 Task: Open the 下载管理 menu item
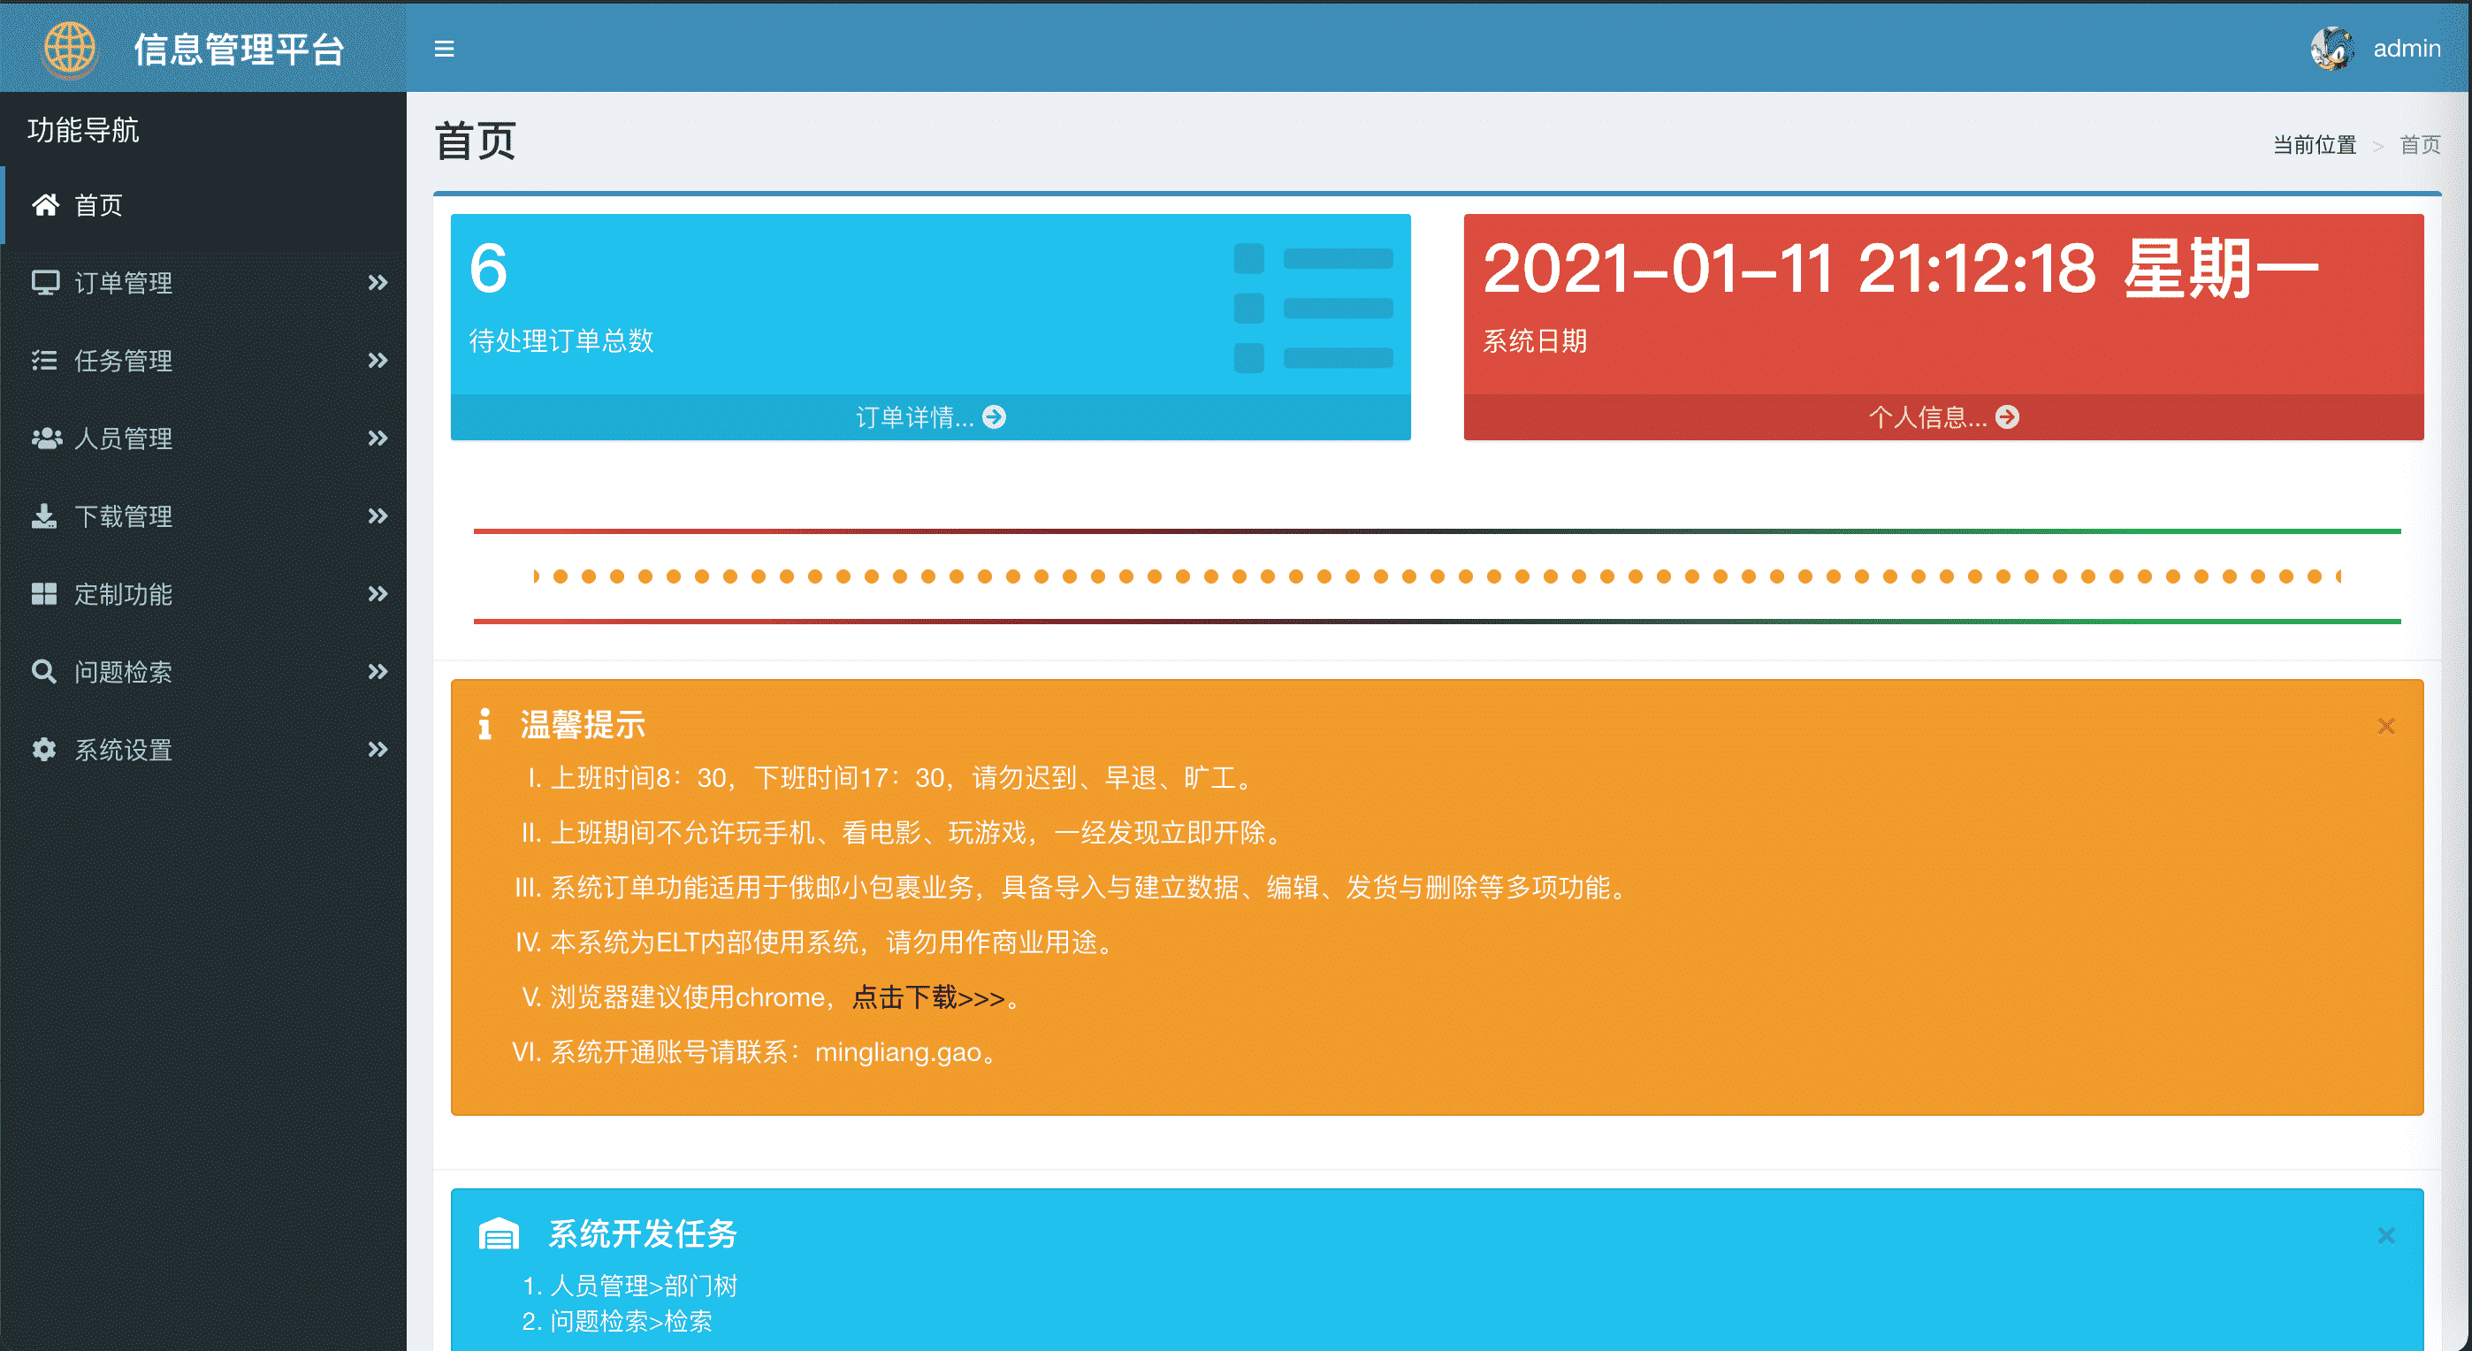(x=124, y=516)
